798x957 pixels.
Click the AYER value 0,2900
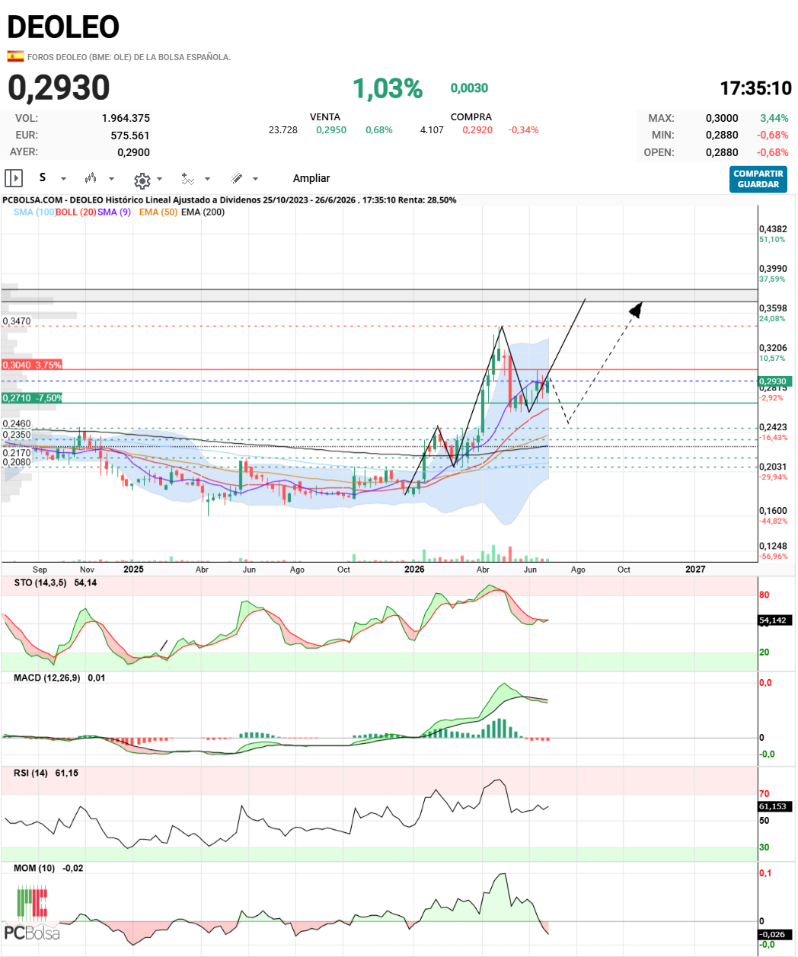click(x=133, y=152)
